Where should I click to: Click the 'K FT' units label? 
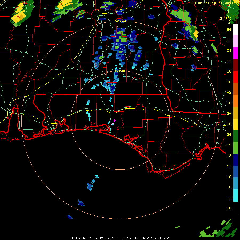pyautogui.click(x=225, y=19)
